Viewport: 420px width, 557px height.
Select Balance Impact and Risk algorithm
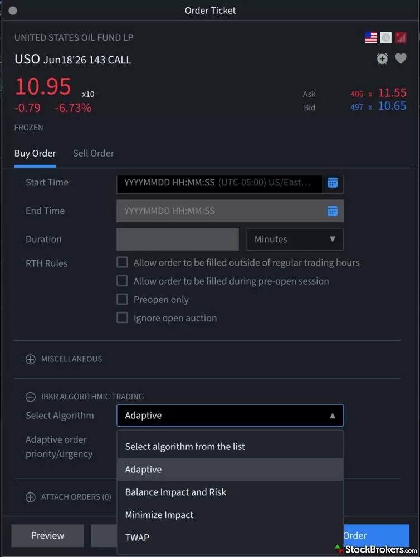(x=230, y=492)
